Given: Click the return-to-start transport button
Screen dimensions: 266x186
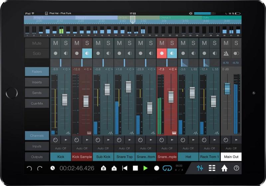Looking at the screenshot, I should tap(125, 168).
